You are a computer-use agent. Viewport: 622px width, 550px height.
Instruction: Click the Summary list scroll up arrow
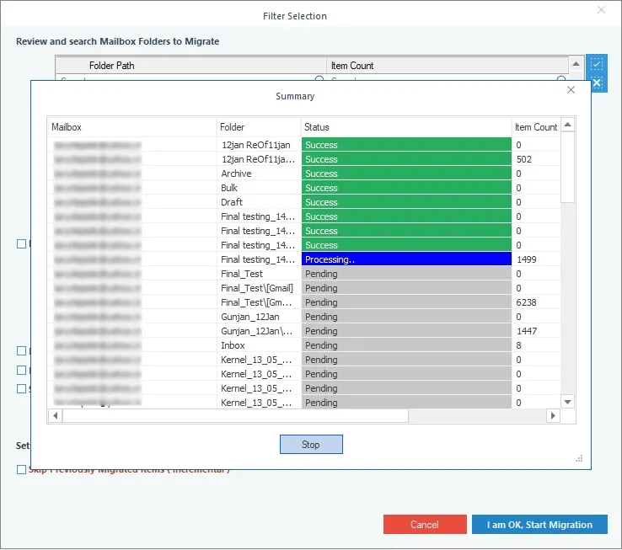click(x=568, y=125)
